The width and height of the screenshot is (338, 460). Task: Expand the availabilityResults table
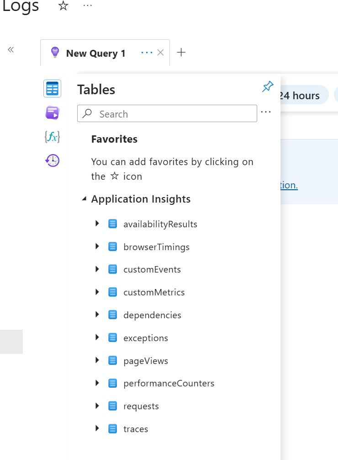click(x=97, y=224)
